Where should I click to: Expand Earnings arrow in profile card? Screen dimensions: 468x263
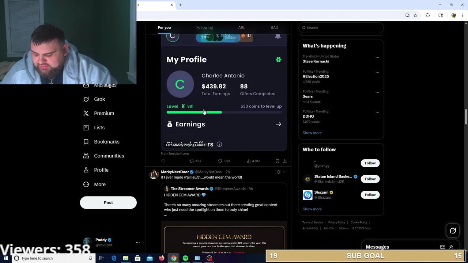(279, 124)
